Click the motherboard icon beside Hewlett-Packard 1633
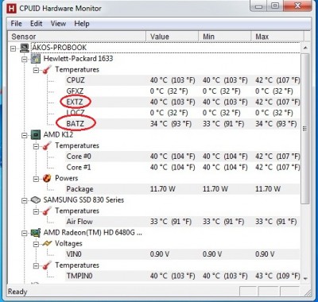Screen dimensions: 318x302 (36, 59)
